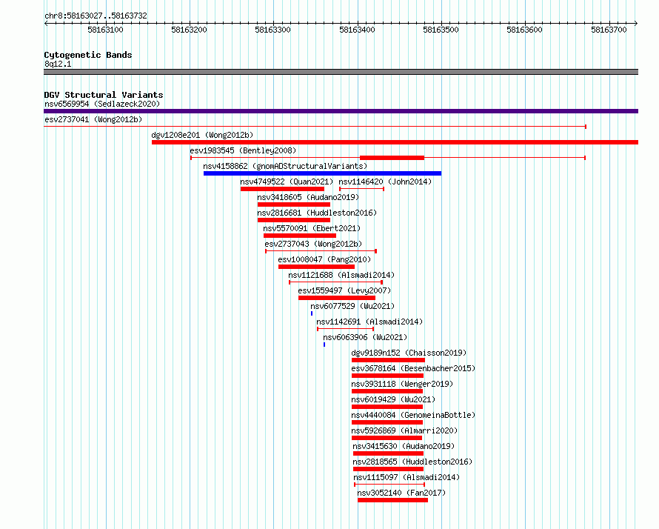Click nsv5926869 (Almarri2020) label
Viewport: 659px width, 529px height.
404,430
